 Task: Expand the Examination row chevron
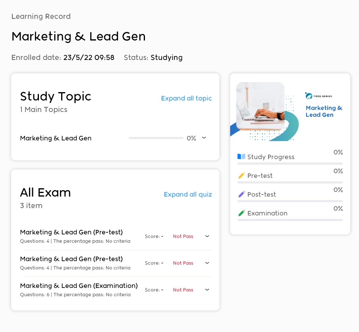[207, 290]
